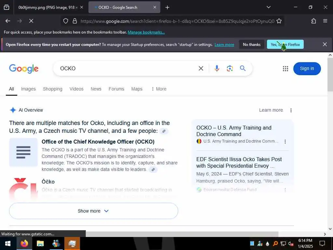
Task: Switch to Forums results
Action: pyautogui.click(x=116, y=89)
